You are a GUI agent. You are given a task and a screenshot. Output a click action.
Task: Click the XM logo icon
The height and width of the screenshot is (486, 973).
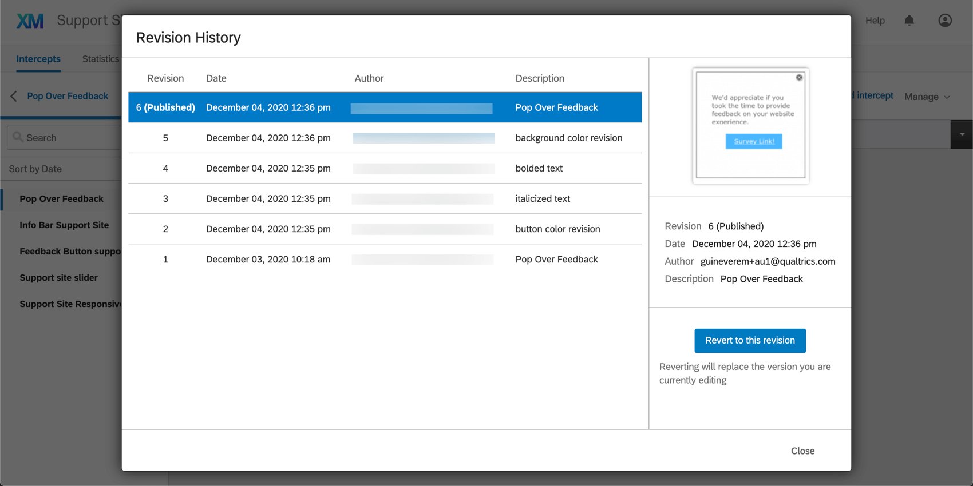(x=30, y=21)
